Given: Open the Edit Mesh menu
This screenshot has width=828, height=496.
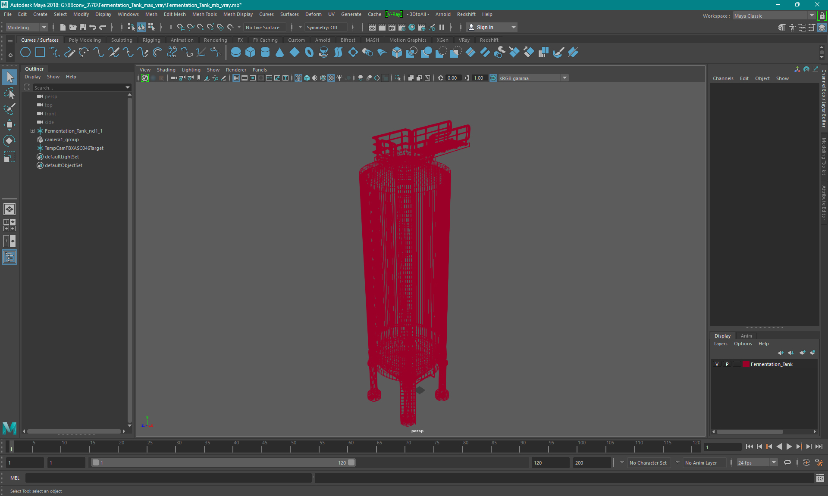Looking at the screenshot, I should 175,14.
